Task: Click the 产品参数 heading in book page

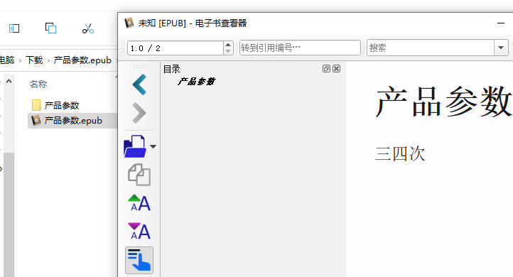Action: tap(443, 102)
